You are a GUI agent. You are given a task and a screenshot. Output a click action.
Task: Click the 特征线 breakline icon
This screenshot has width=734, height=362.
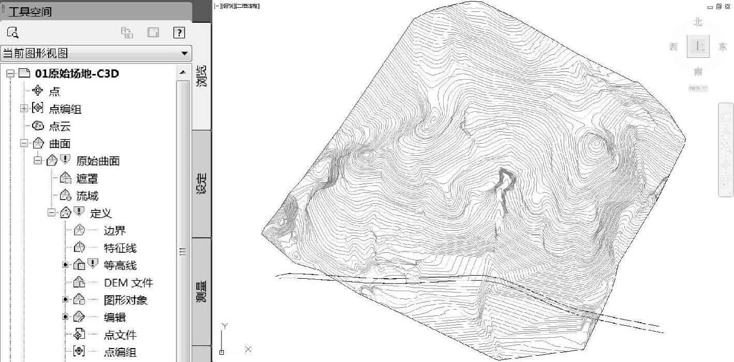pos(79,248)
